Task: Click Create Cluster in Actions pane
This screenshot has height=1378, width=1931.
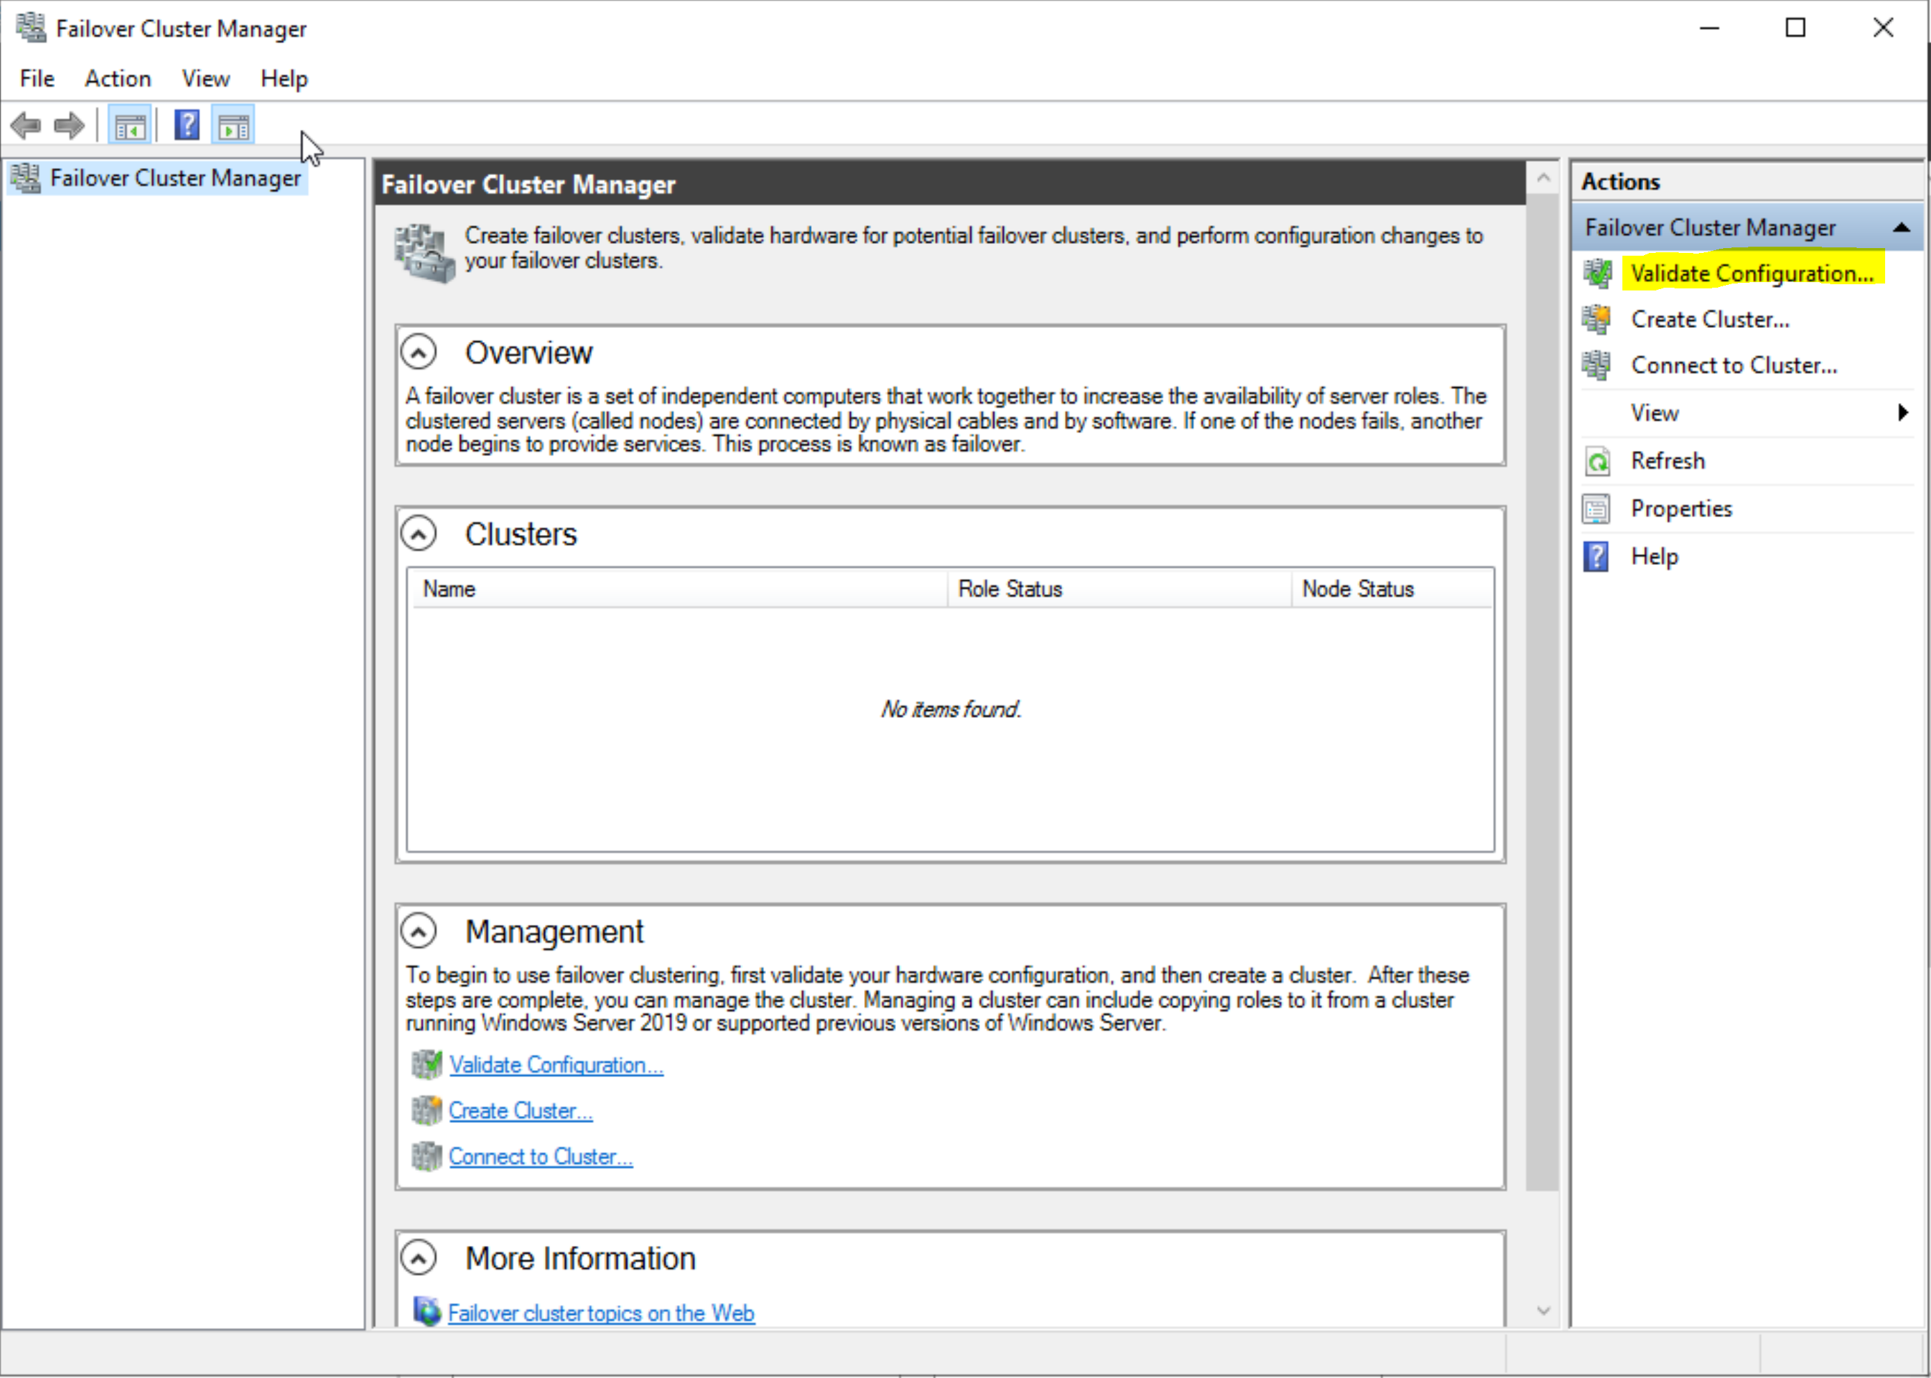Action: tap(1711, 319)
